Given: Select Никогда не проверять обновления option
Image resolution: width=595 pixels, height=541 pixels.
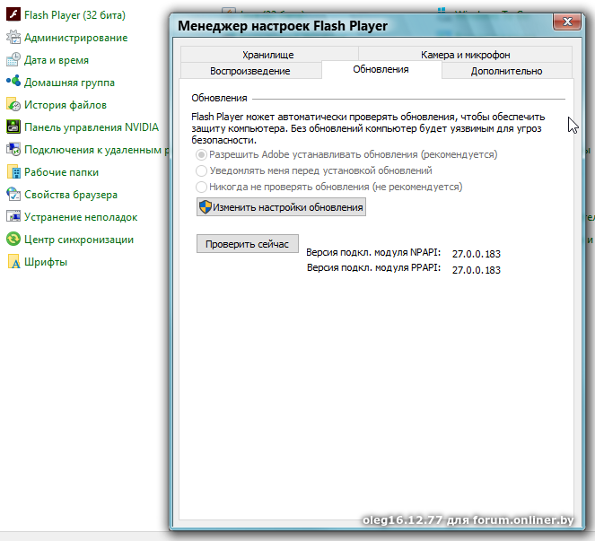Looking at the screenshot, I should [x=329, y=187].
